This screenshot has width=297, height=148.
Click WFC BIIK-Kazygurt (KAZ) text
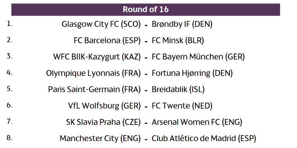pos(97,57)
